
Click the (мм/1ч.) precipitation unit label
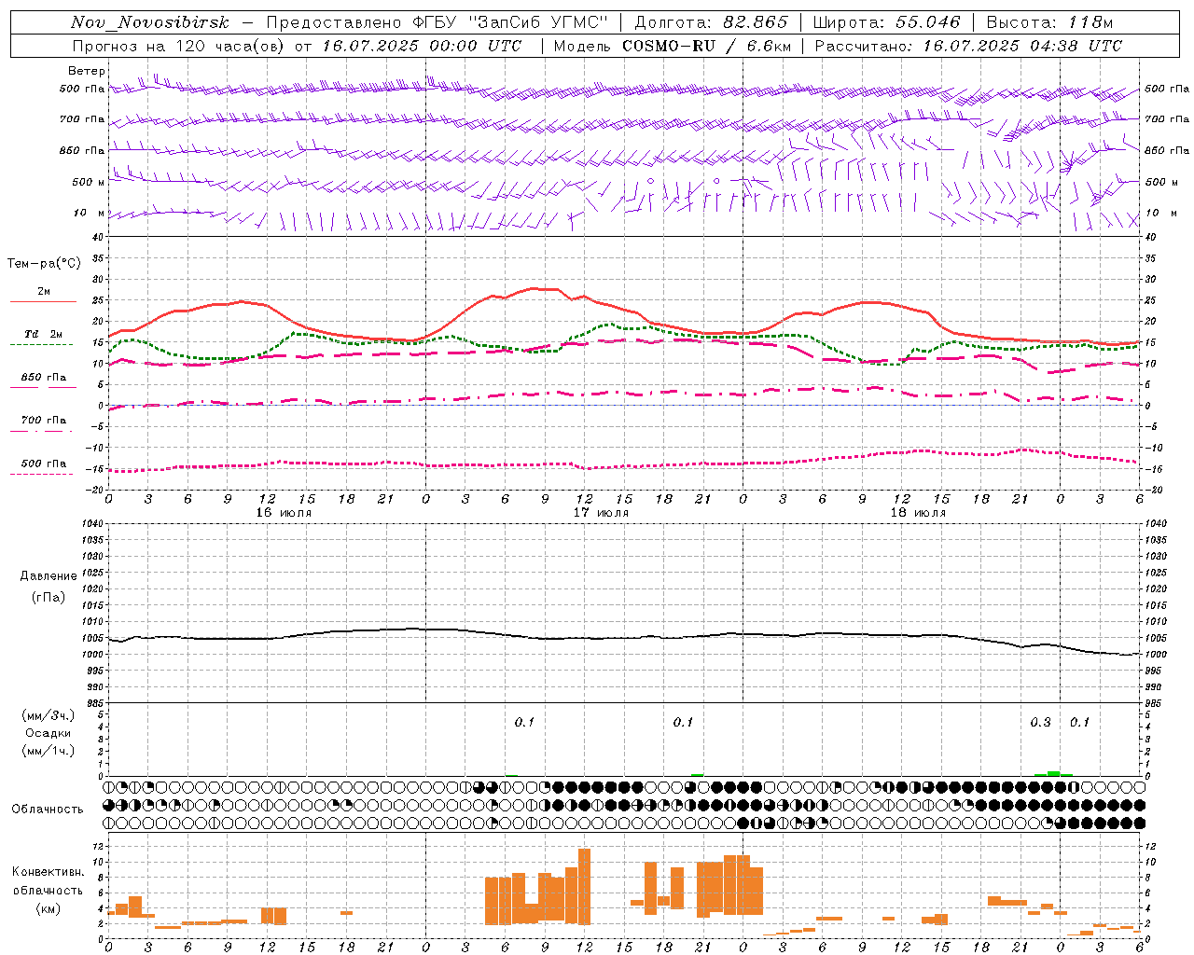(x=48, y=751)
